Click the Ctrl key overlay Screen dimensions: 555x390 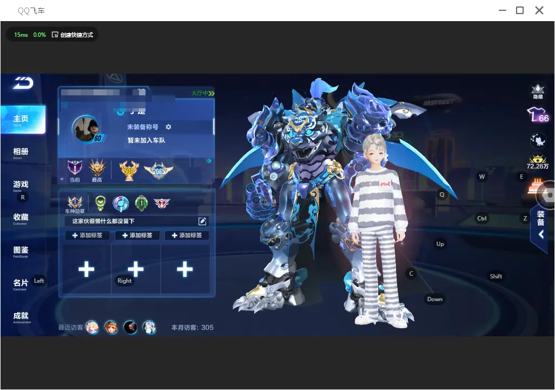coord(482,218)
